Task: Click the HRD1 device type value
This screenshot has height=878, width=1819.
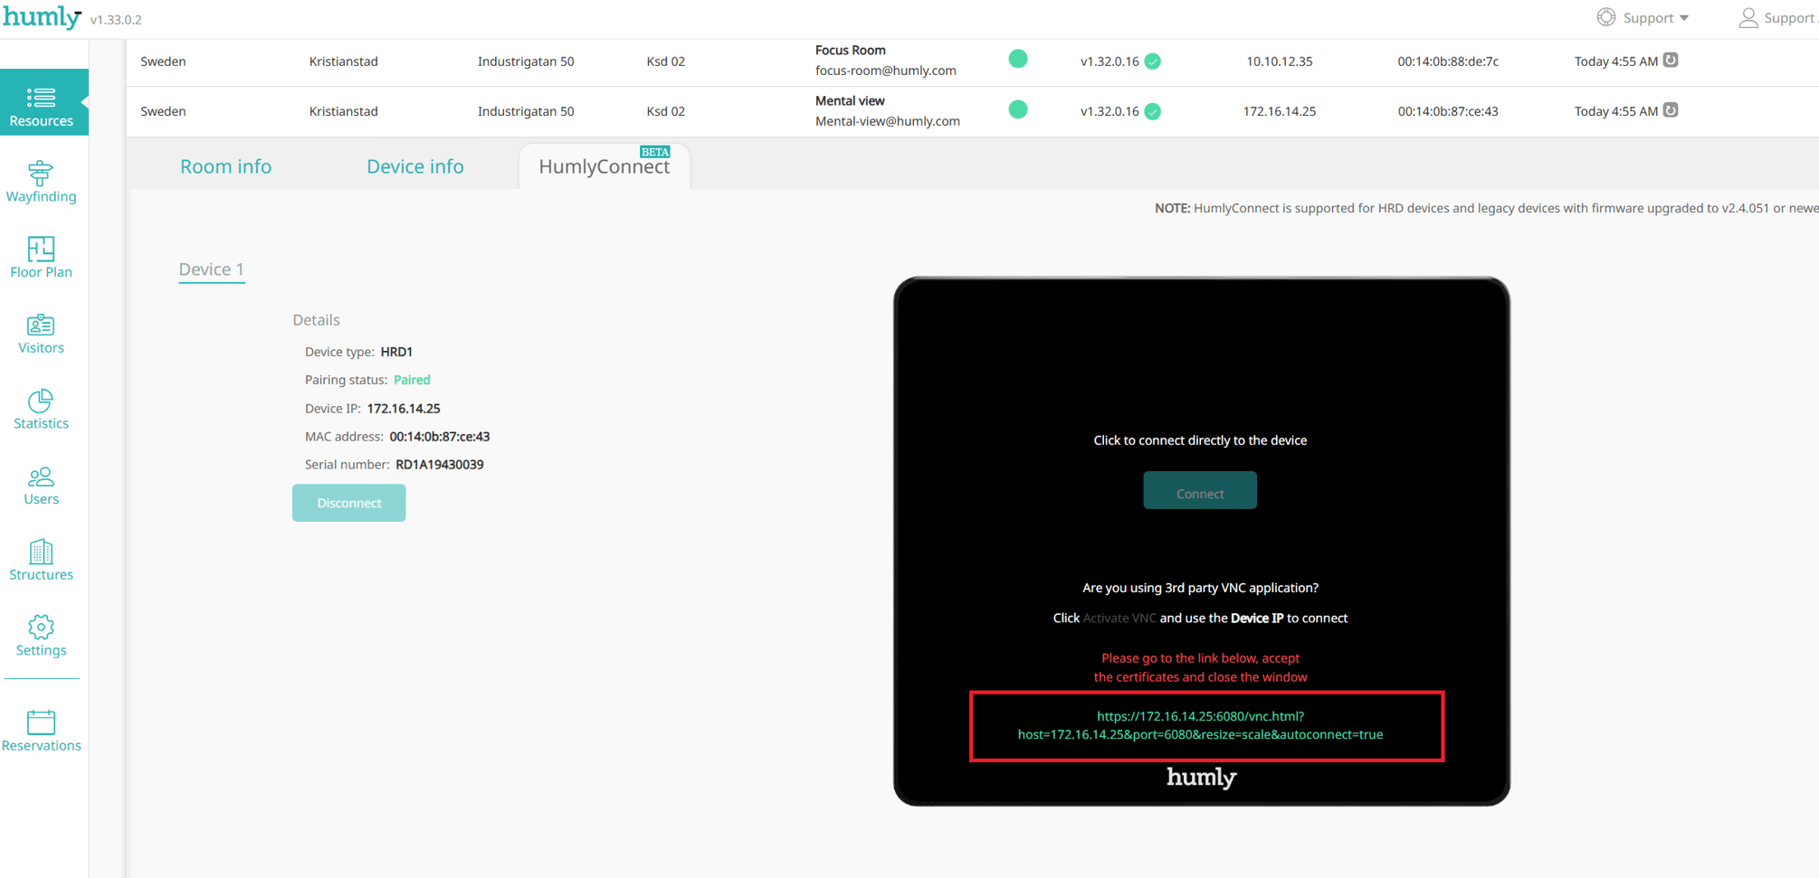Action: coord(396,352)
